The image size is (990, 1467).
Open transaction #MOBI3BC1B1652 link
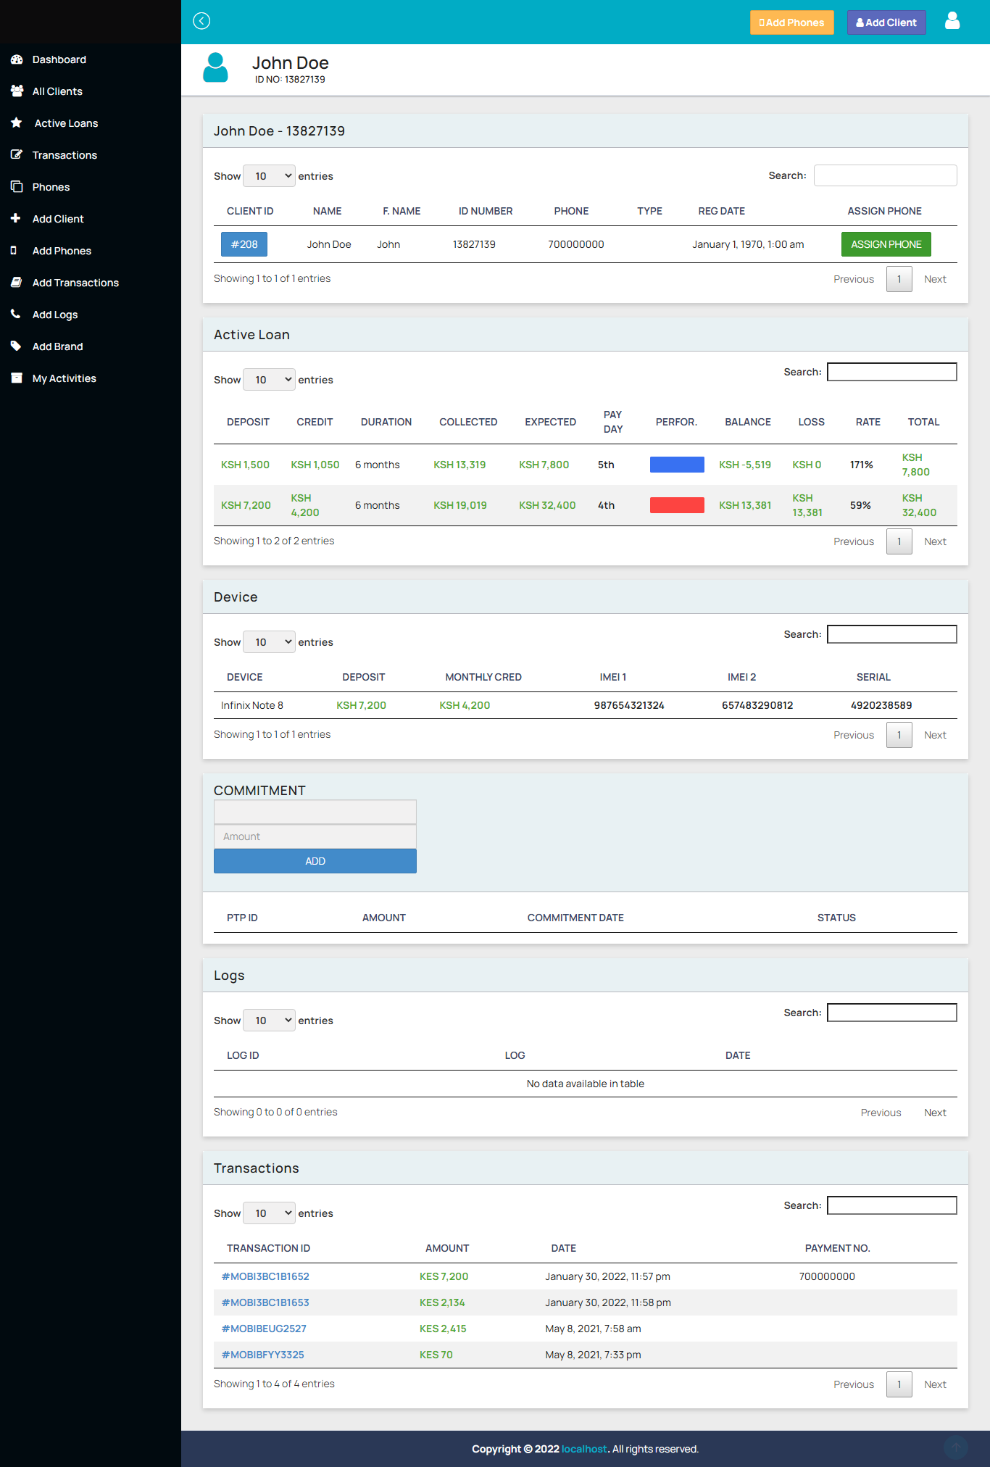265,1276
